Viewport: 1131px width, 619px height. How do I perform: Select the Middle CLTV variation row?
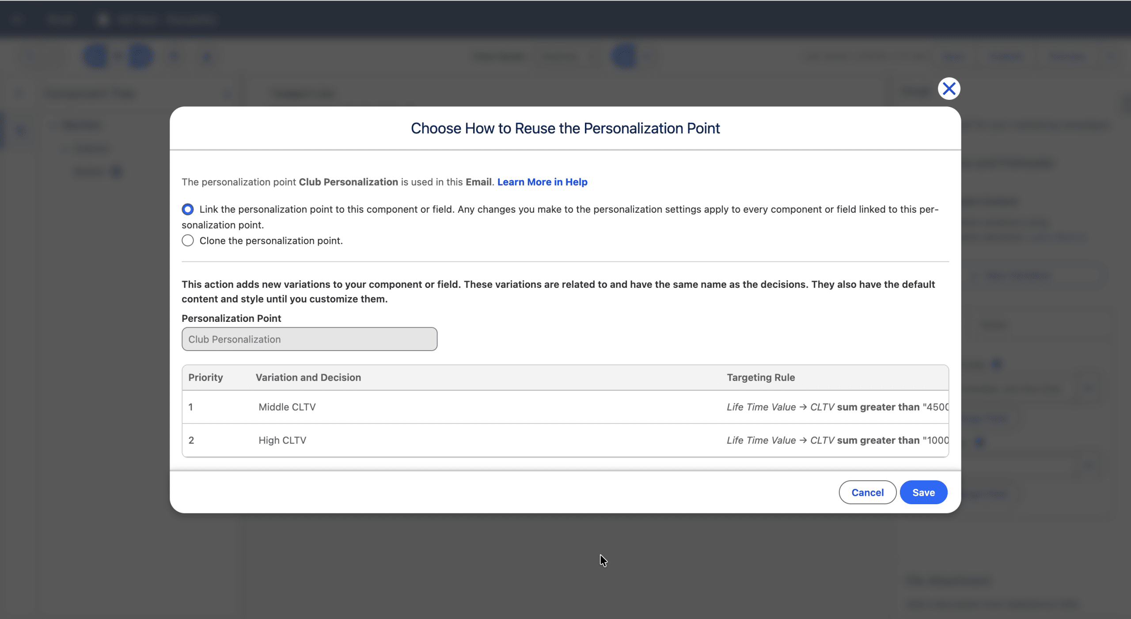(x=287, y=407)
